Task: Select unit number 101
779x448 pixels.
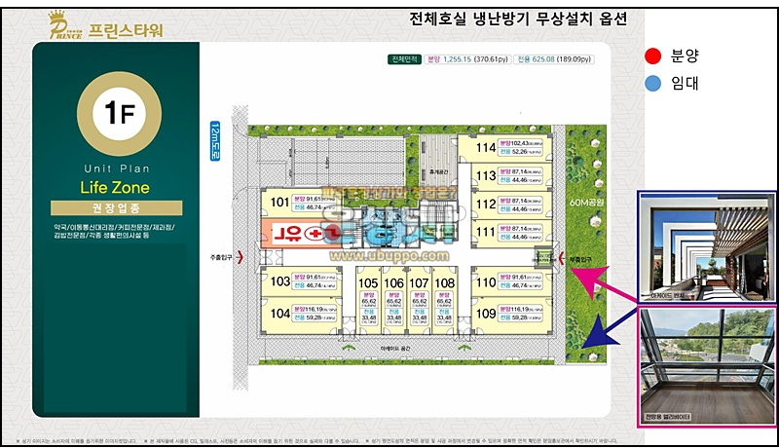Action: click(279, 203)
